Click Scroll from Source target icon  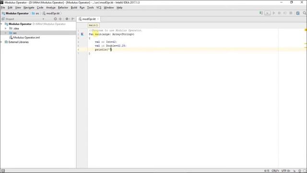coord(56,19)
